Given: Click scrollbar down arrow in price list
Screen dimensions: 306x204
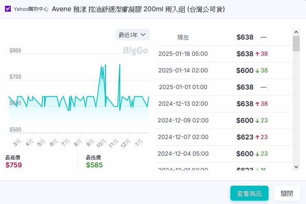Looking at the screenshot, I should click(x=296, y=167).
